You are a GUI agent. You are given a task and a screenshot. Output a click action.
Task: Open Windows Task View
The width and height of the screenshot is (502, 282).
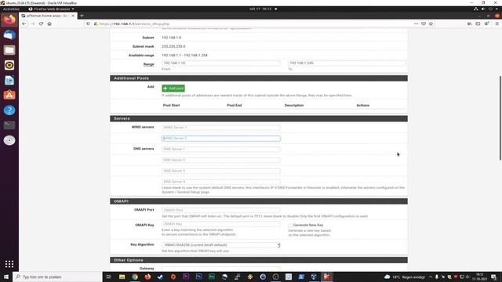(x=109, y=277)
